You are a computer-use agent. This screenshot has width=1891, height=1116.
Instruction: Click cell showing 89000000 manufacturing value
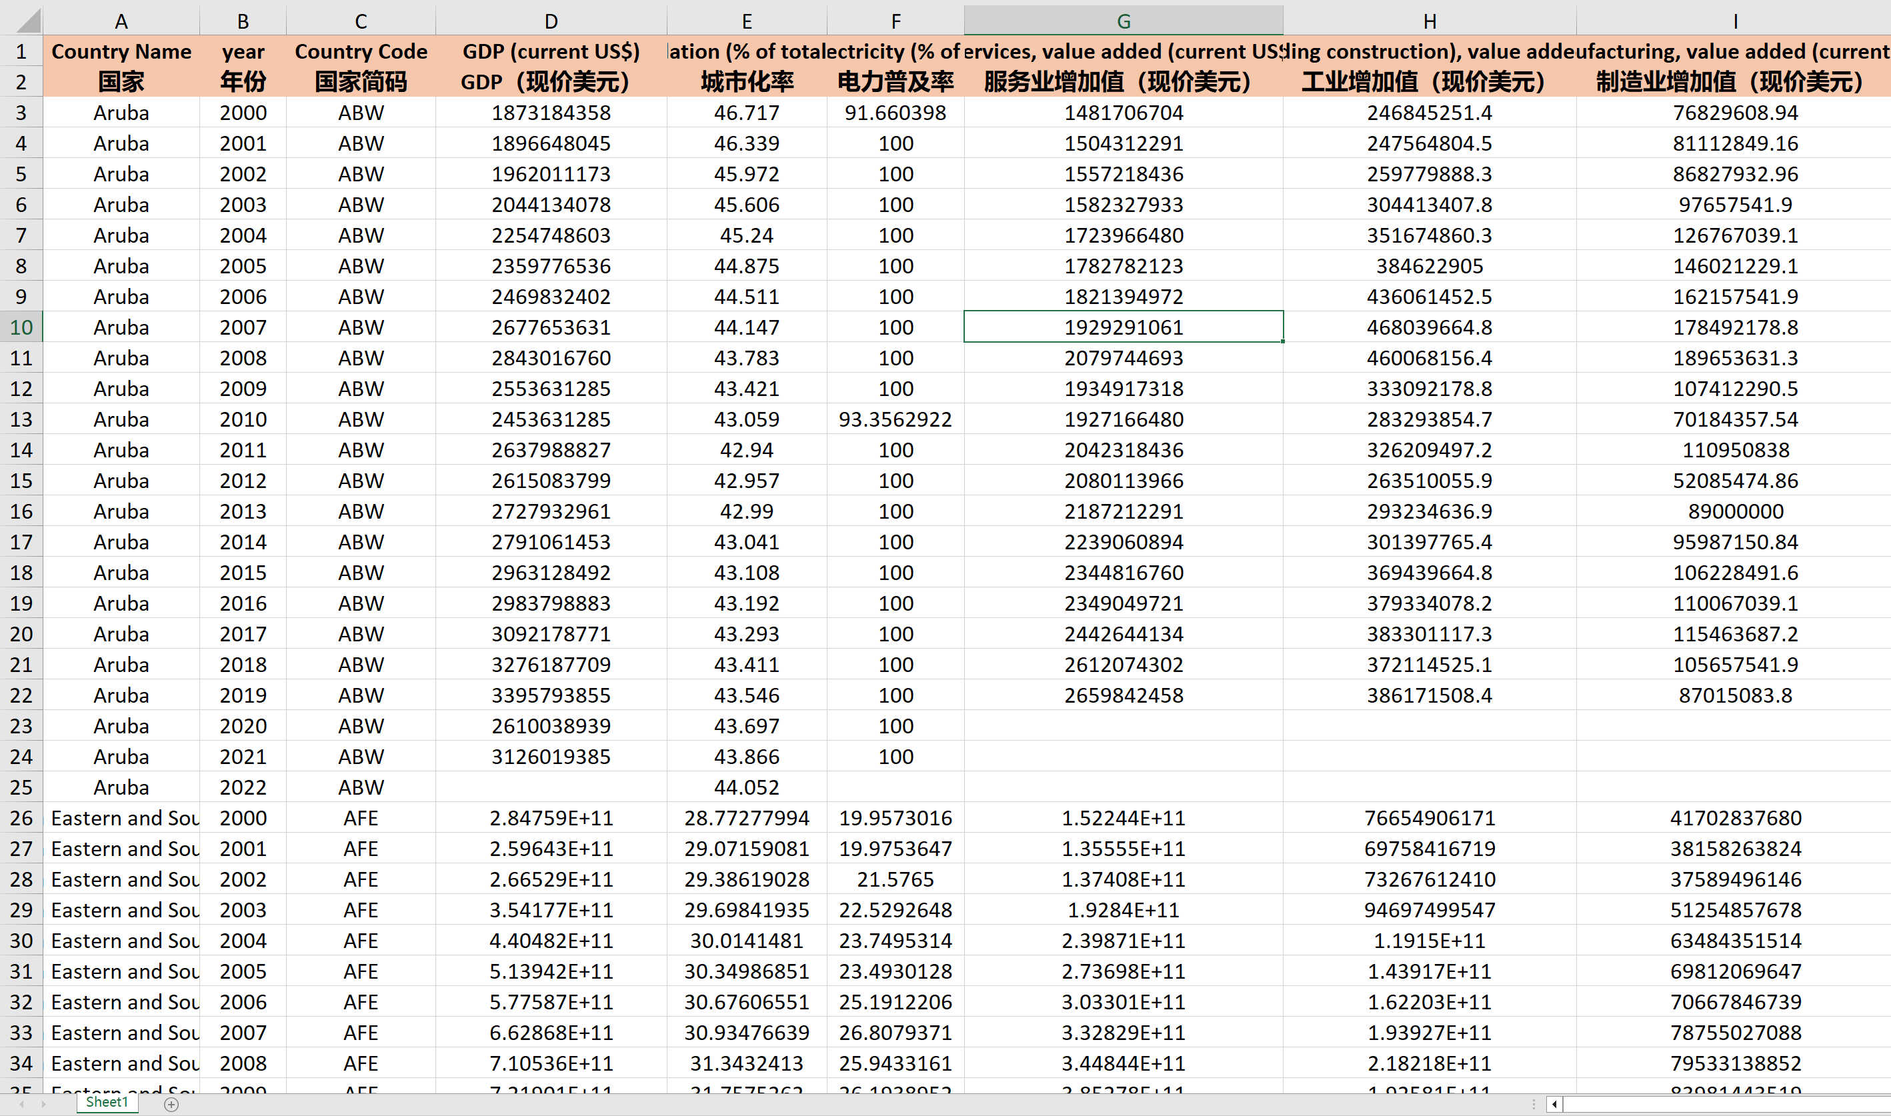[x=1734, y=511]
